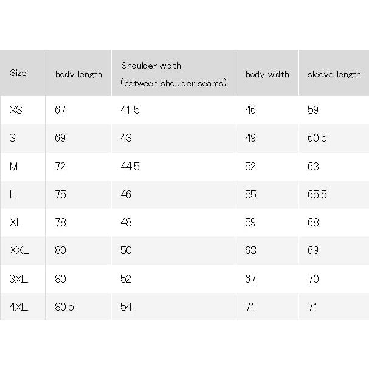Select the M size row label
The height and width of the screenshot is (369, 369).
tap(13, 167)
